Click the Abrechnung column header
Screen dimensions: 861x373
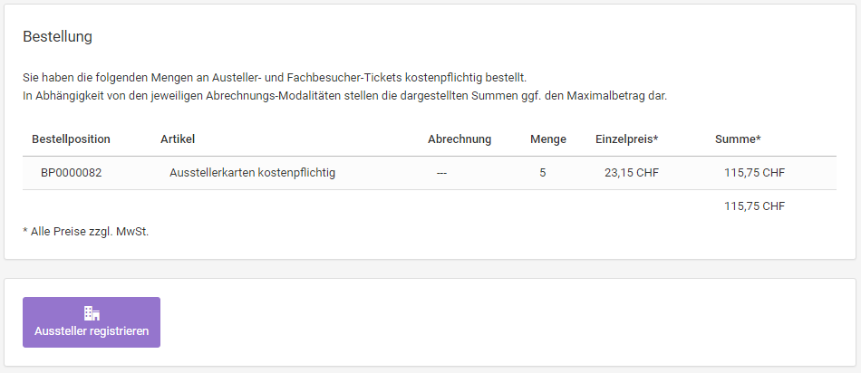click(460, 139)
